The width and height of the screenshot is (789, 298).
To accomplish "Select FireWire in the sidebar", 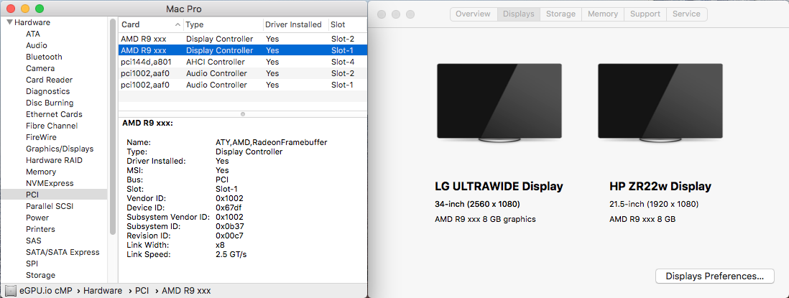I will click(x=41, y=137).
